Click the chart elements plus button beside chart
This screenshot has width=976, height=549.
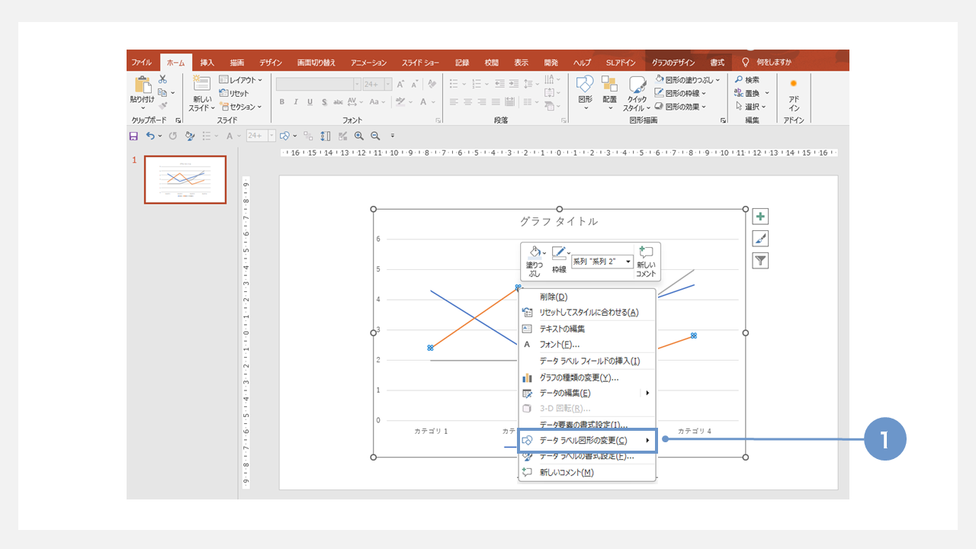(x=760, y=217)
